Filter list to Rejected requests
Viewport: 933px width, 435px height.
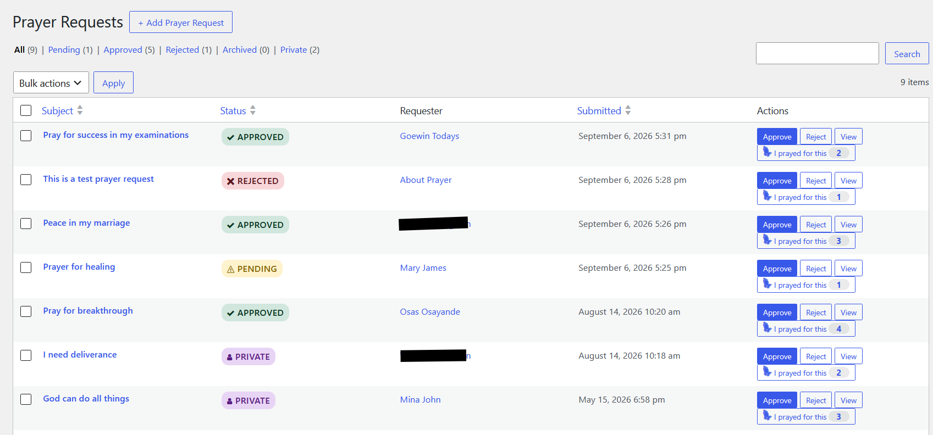[x=183, y=50]
